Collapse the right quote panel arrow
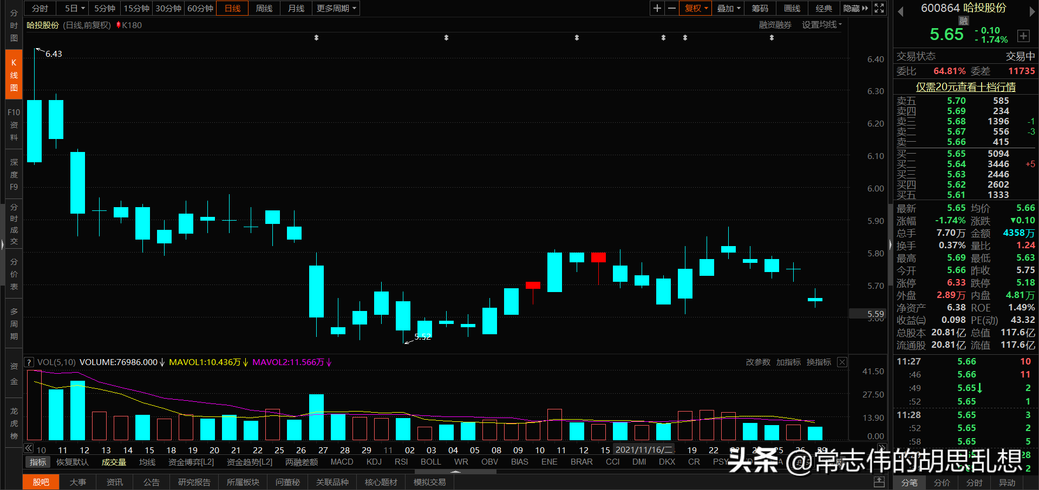This screenshot has height=490, width=1039. coord(890,243)
